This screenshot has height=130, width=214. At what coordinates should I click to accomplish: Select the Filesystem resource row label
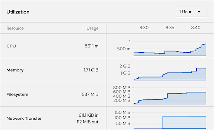coord(17,95)
